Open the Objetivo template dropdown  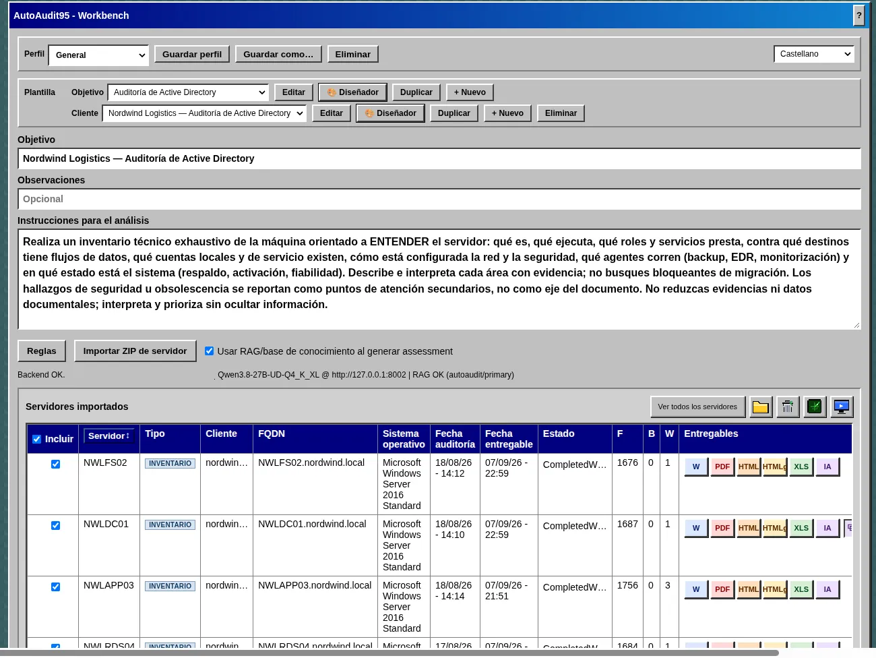point(188,92)
